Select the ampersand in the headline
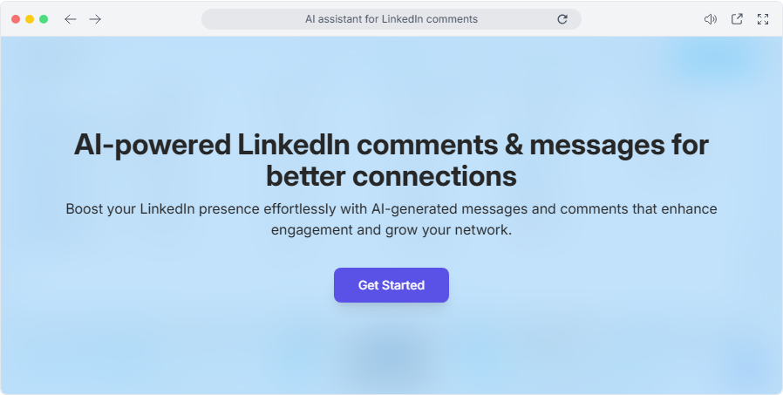 tap(514, 146)
